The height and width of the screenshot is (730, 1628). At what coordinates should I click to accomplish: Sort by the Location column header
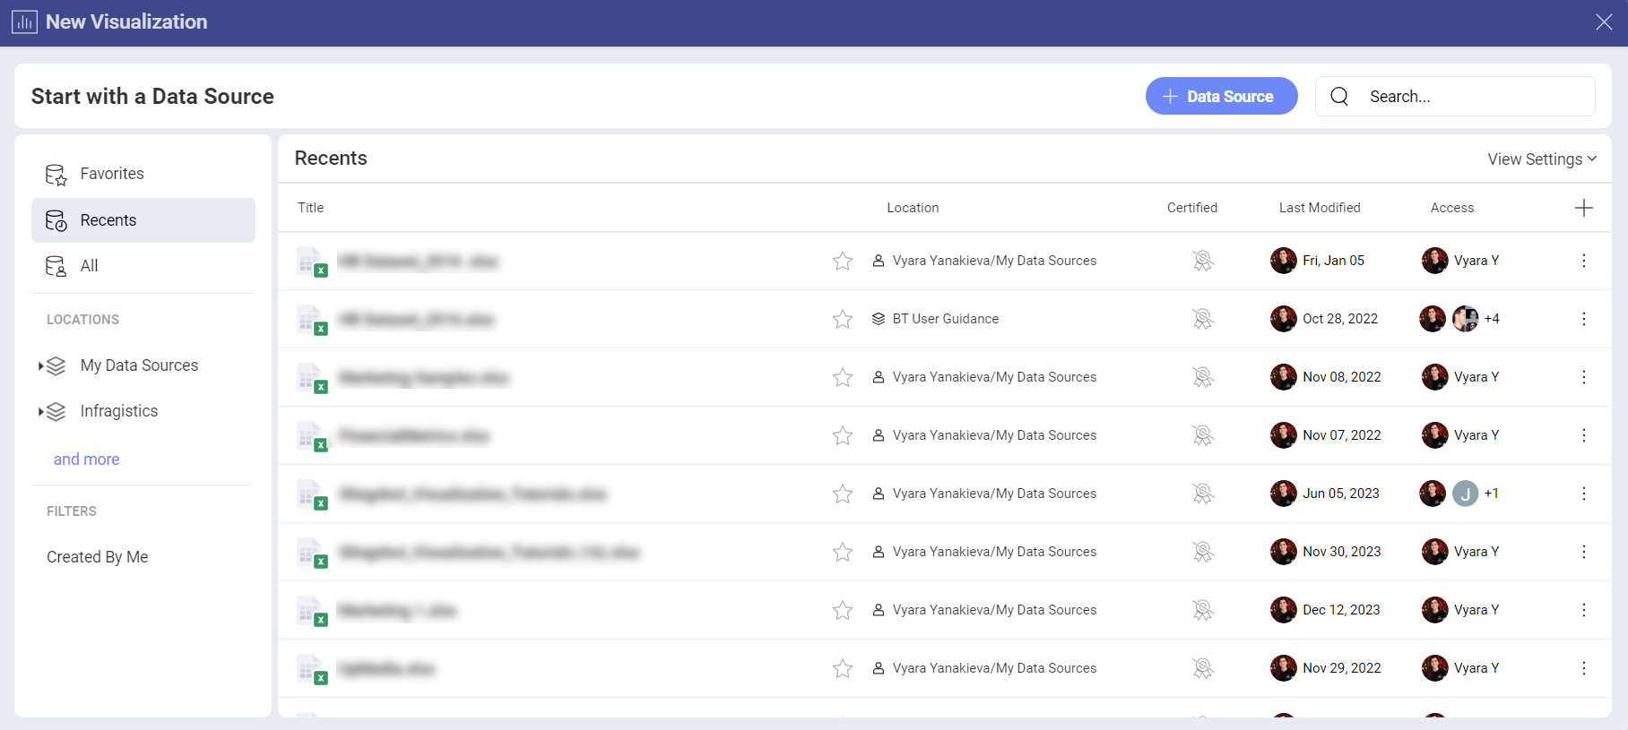[x=913, y=208]
